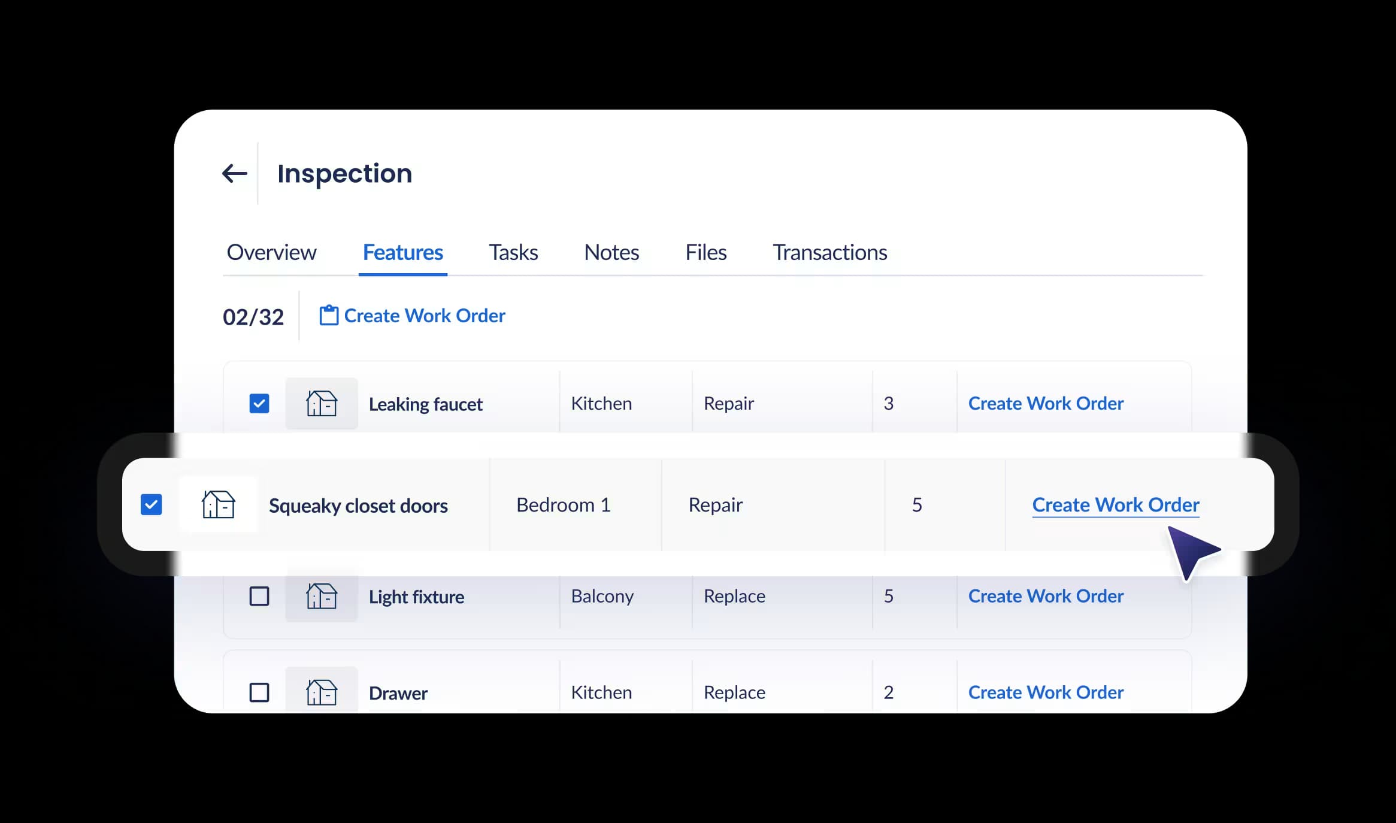
Task: Open house icon in Light fixture row
Action: tap(322, 596)
